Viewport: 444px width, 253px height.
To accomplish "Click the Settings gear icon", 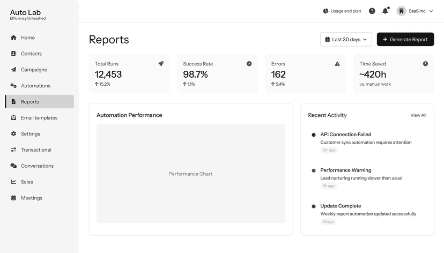I will point(13,133).
